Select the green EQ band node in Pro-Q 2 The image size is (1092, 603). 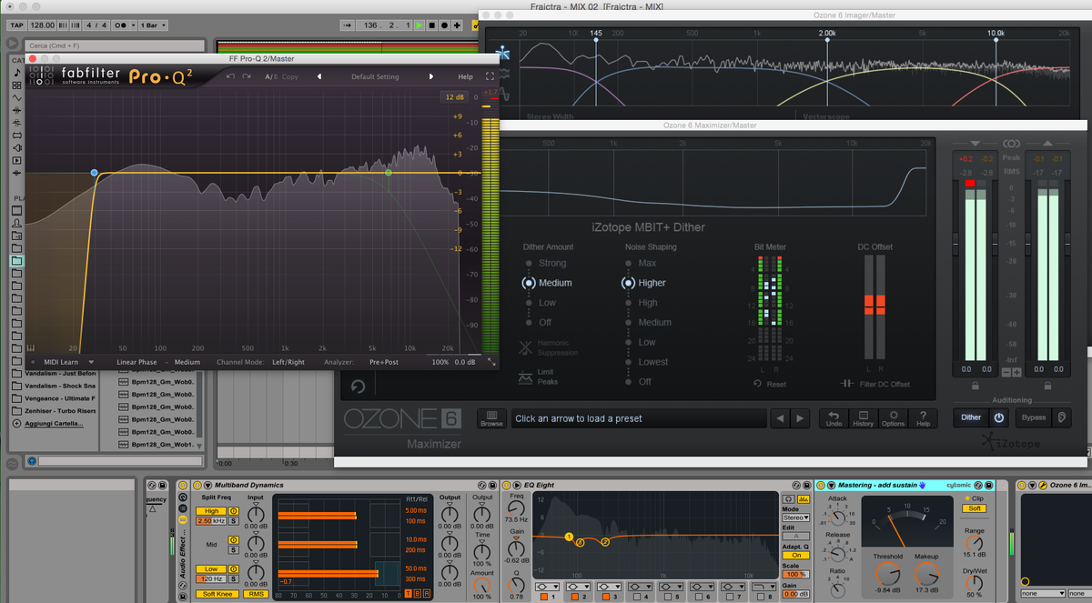(x=388, y=172)
